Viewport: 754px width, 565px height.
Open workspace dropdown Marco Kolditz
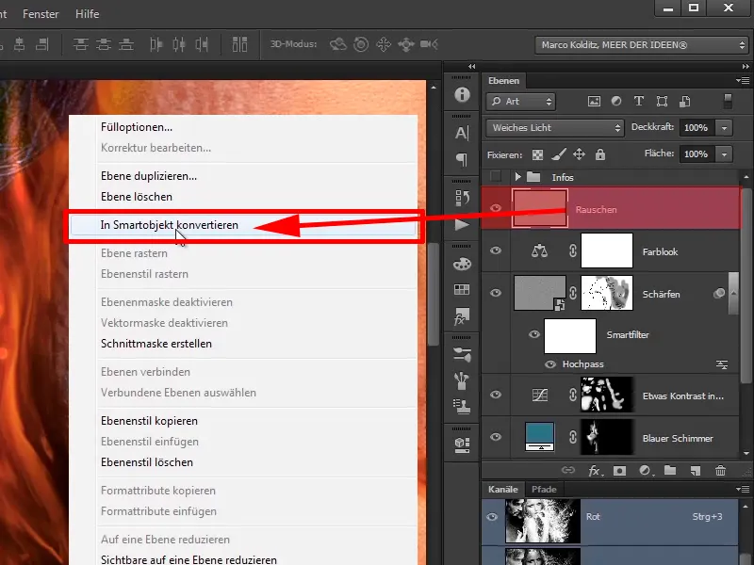[641, 45]
